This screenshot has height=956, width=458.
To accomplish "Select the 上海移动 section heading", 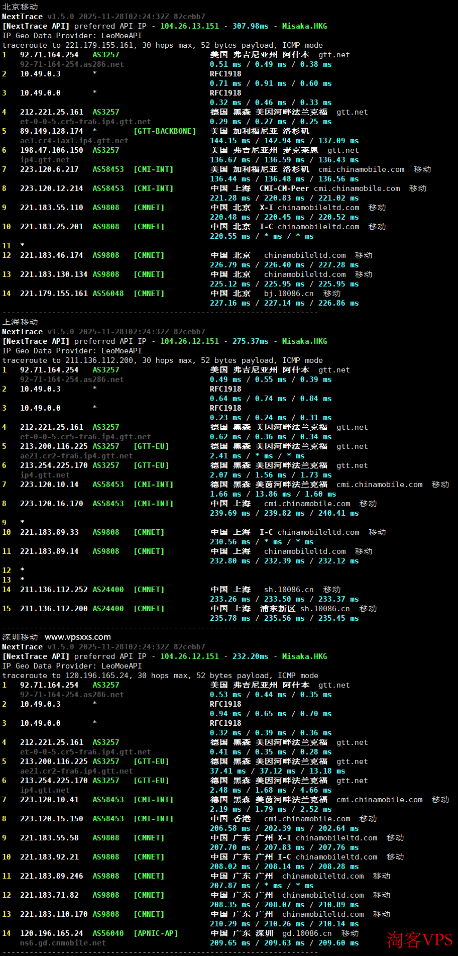I will [x=20, y=322].
